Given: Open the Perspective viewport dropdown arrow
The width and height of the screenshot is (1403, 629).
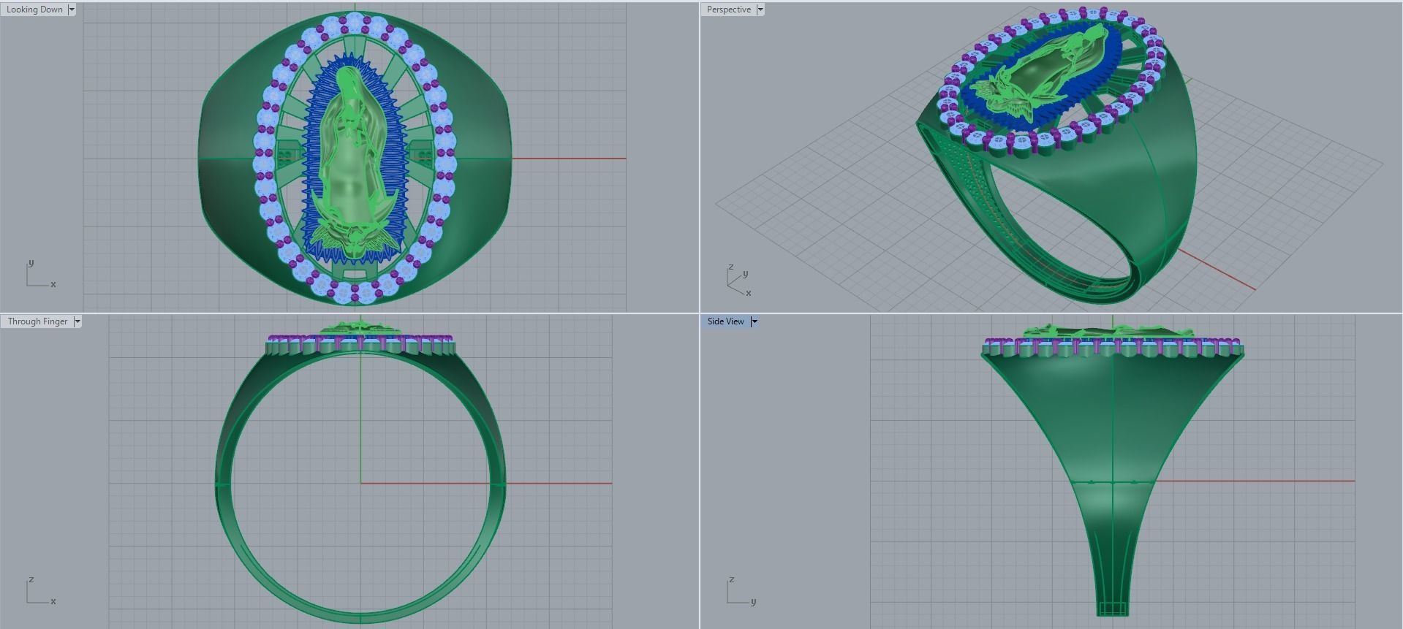Looking at the screenshot, I should tap(760, 9).
